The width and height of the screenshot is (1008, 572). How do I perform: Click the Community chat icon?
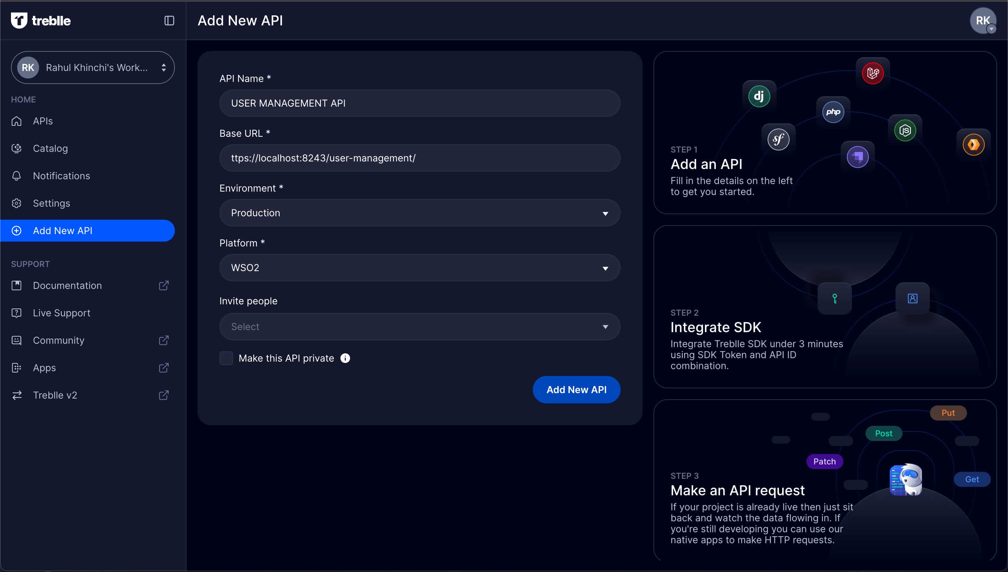[x=16, y=340]
